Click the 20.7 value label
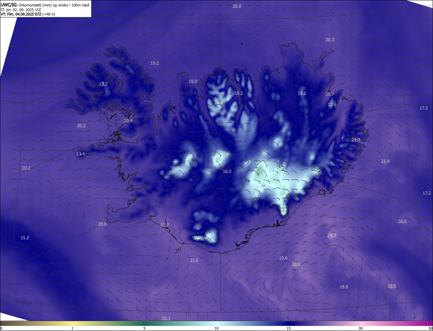The image size is (433, 331). [330, 94]
